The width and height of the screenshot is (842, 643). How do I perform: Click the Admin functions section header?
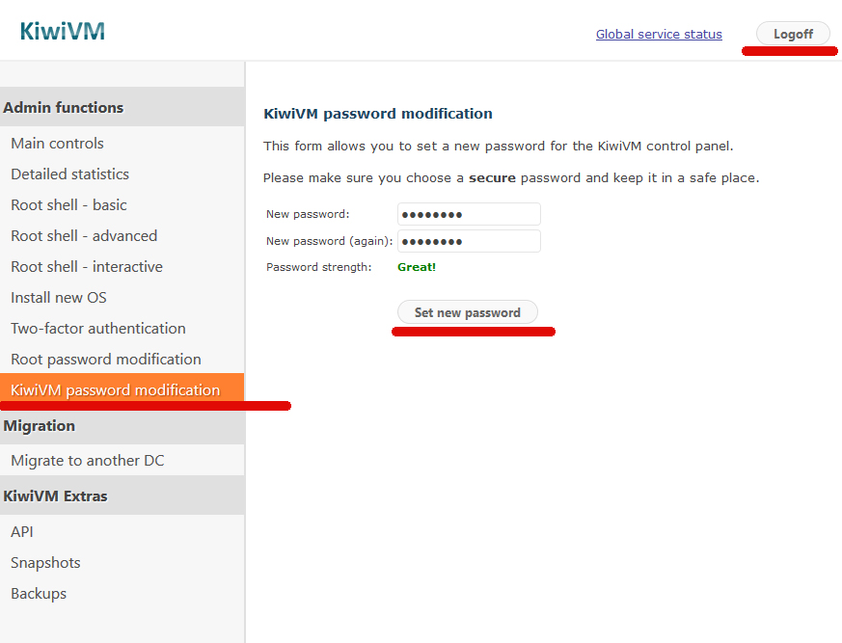pos(64,108)
